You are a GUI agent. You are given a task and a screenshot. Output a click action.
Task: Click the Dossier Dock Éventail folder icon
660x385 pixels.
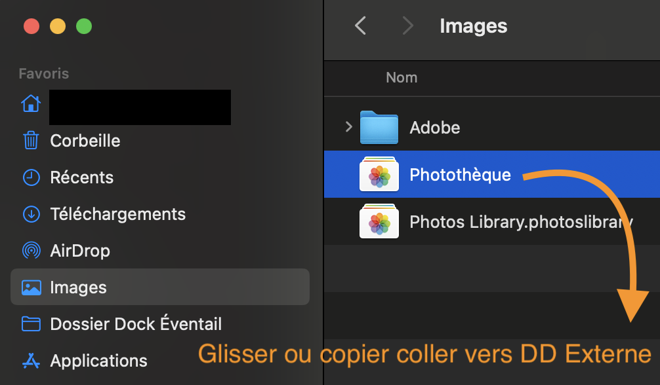[x=31, y=324]
